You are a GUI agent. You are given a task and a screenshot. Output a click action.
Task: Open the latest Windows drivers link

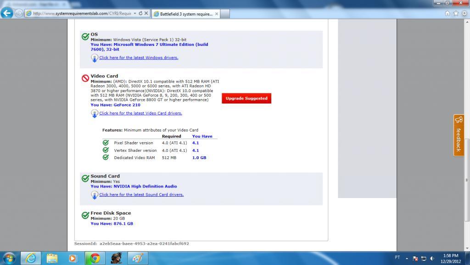(139, 57)
